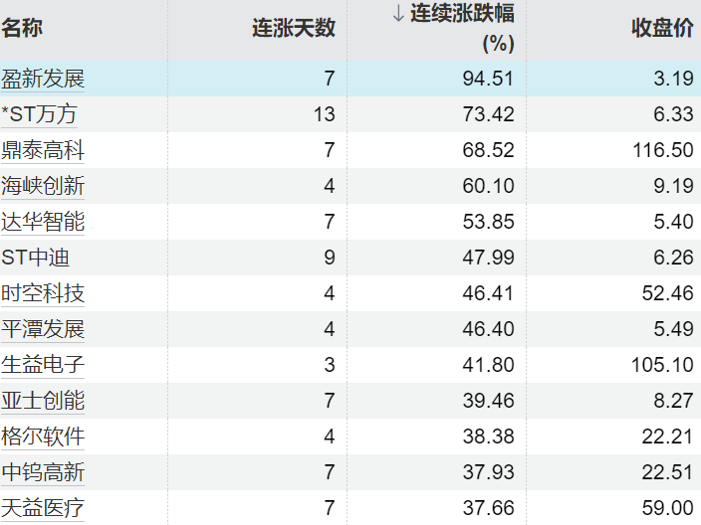Viewport: 701px width, 525px height.
Task: Click the 鼎泰高科 stock name
Action: tap(43, 151)
